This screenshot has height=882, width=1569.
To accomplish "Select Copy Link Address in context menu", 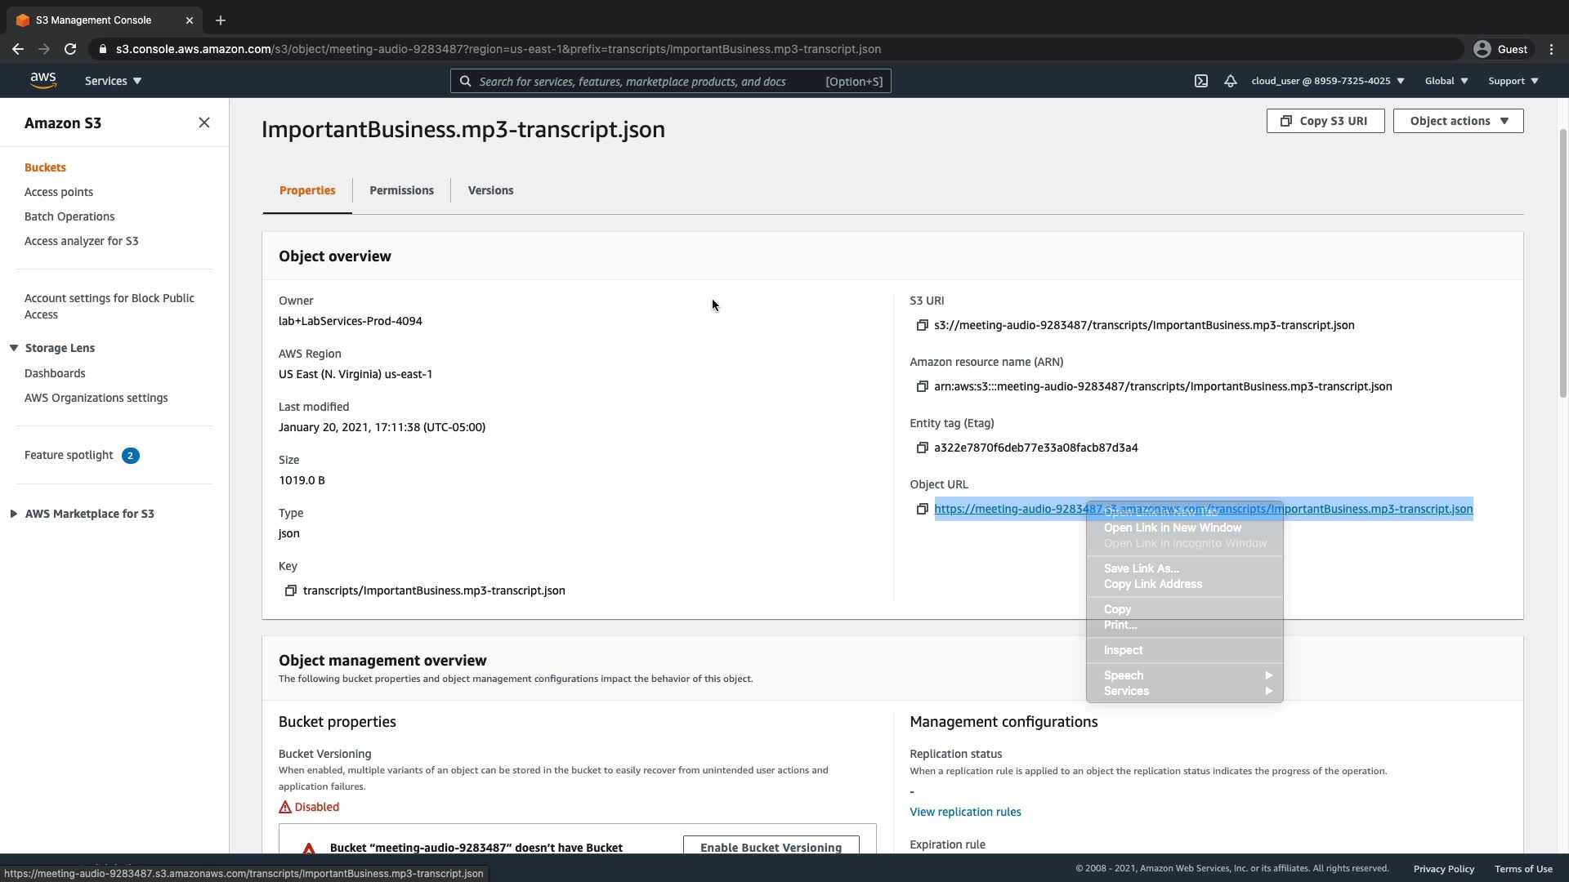I will pos(1152,584).
